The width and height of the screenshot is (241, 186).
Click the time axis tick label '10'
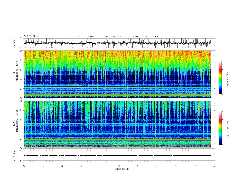click(214, 166)
